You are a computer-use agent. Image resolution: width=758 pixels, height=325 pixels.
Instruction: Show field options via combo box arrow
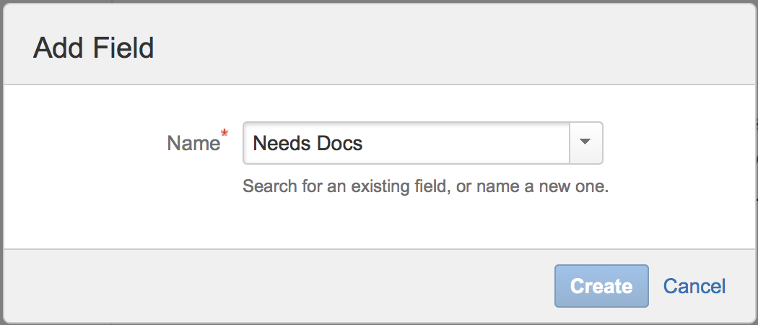pyautogui.click(x=586, y=143)
